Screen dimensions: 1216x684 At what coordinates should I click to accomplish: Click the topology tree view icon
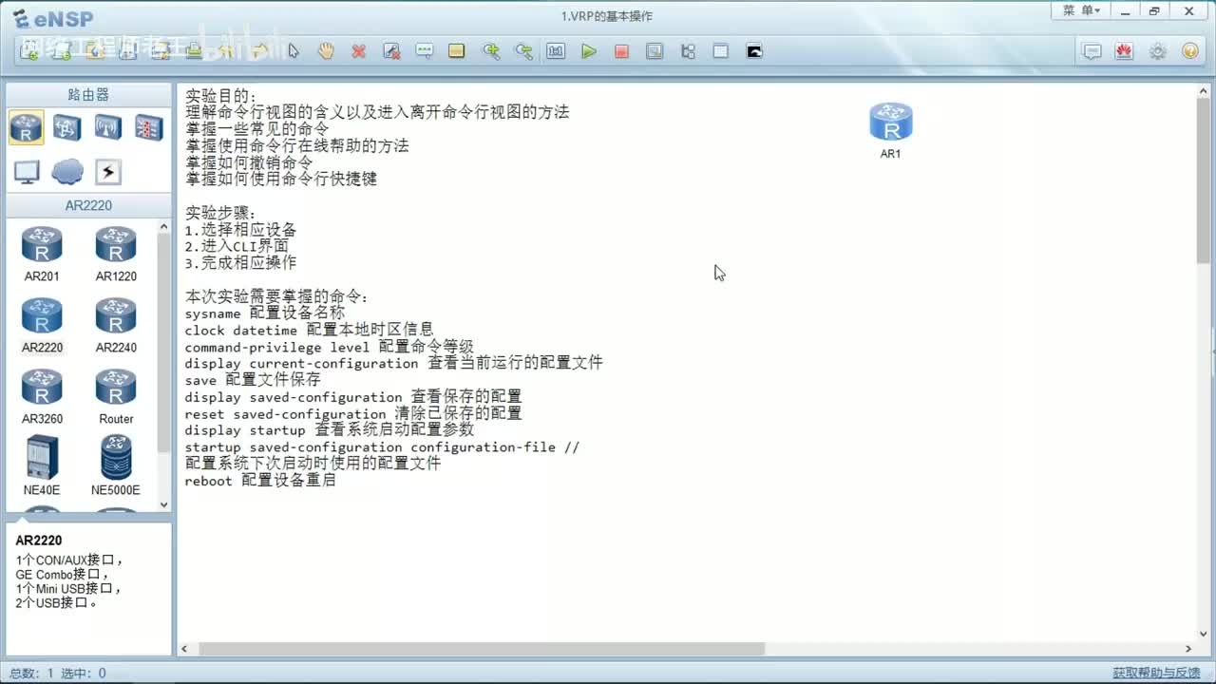pos(688,51)
